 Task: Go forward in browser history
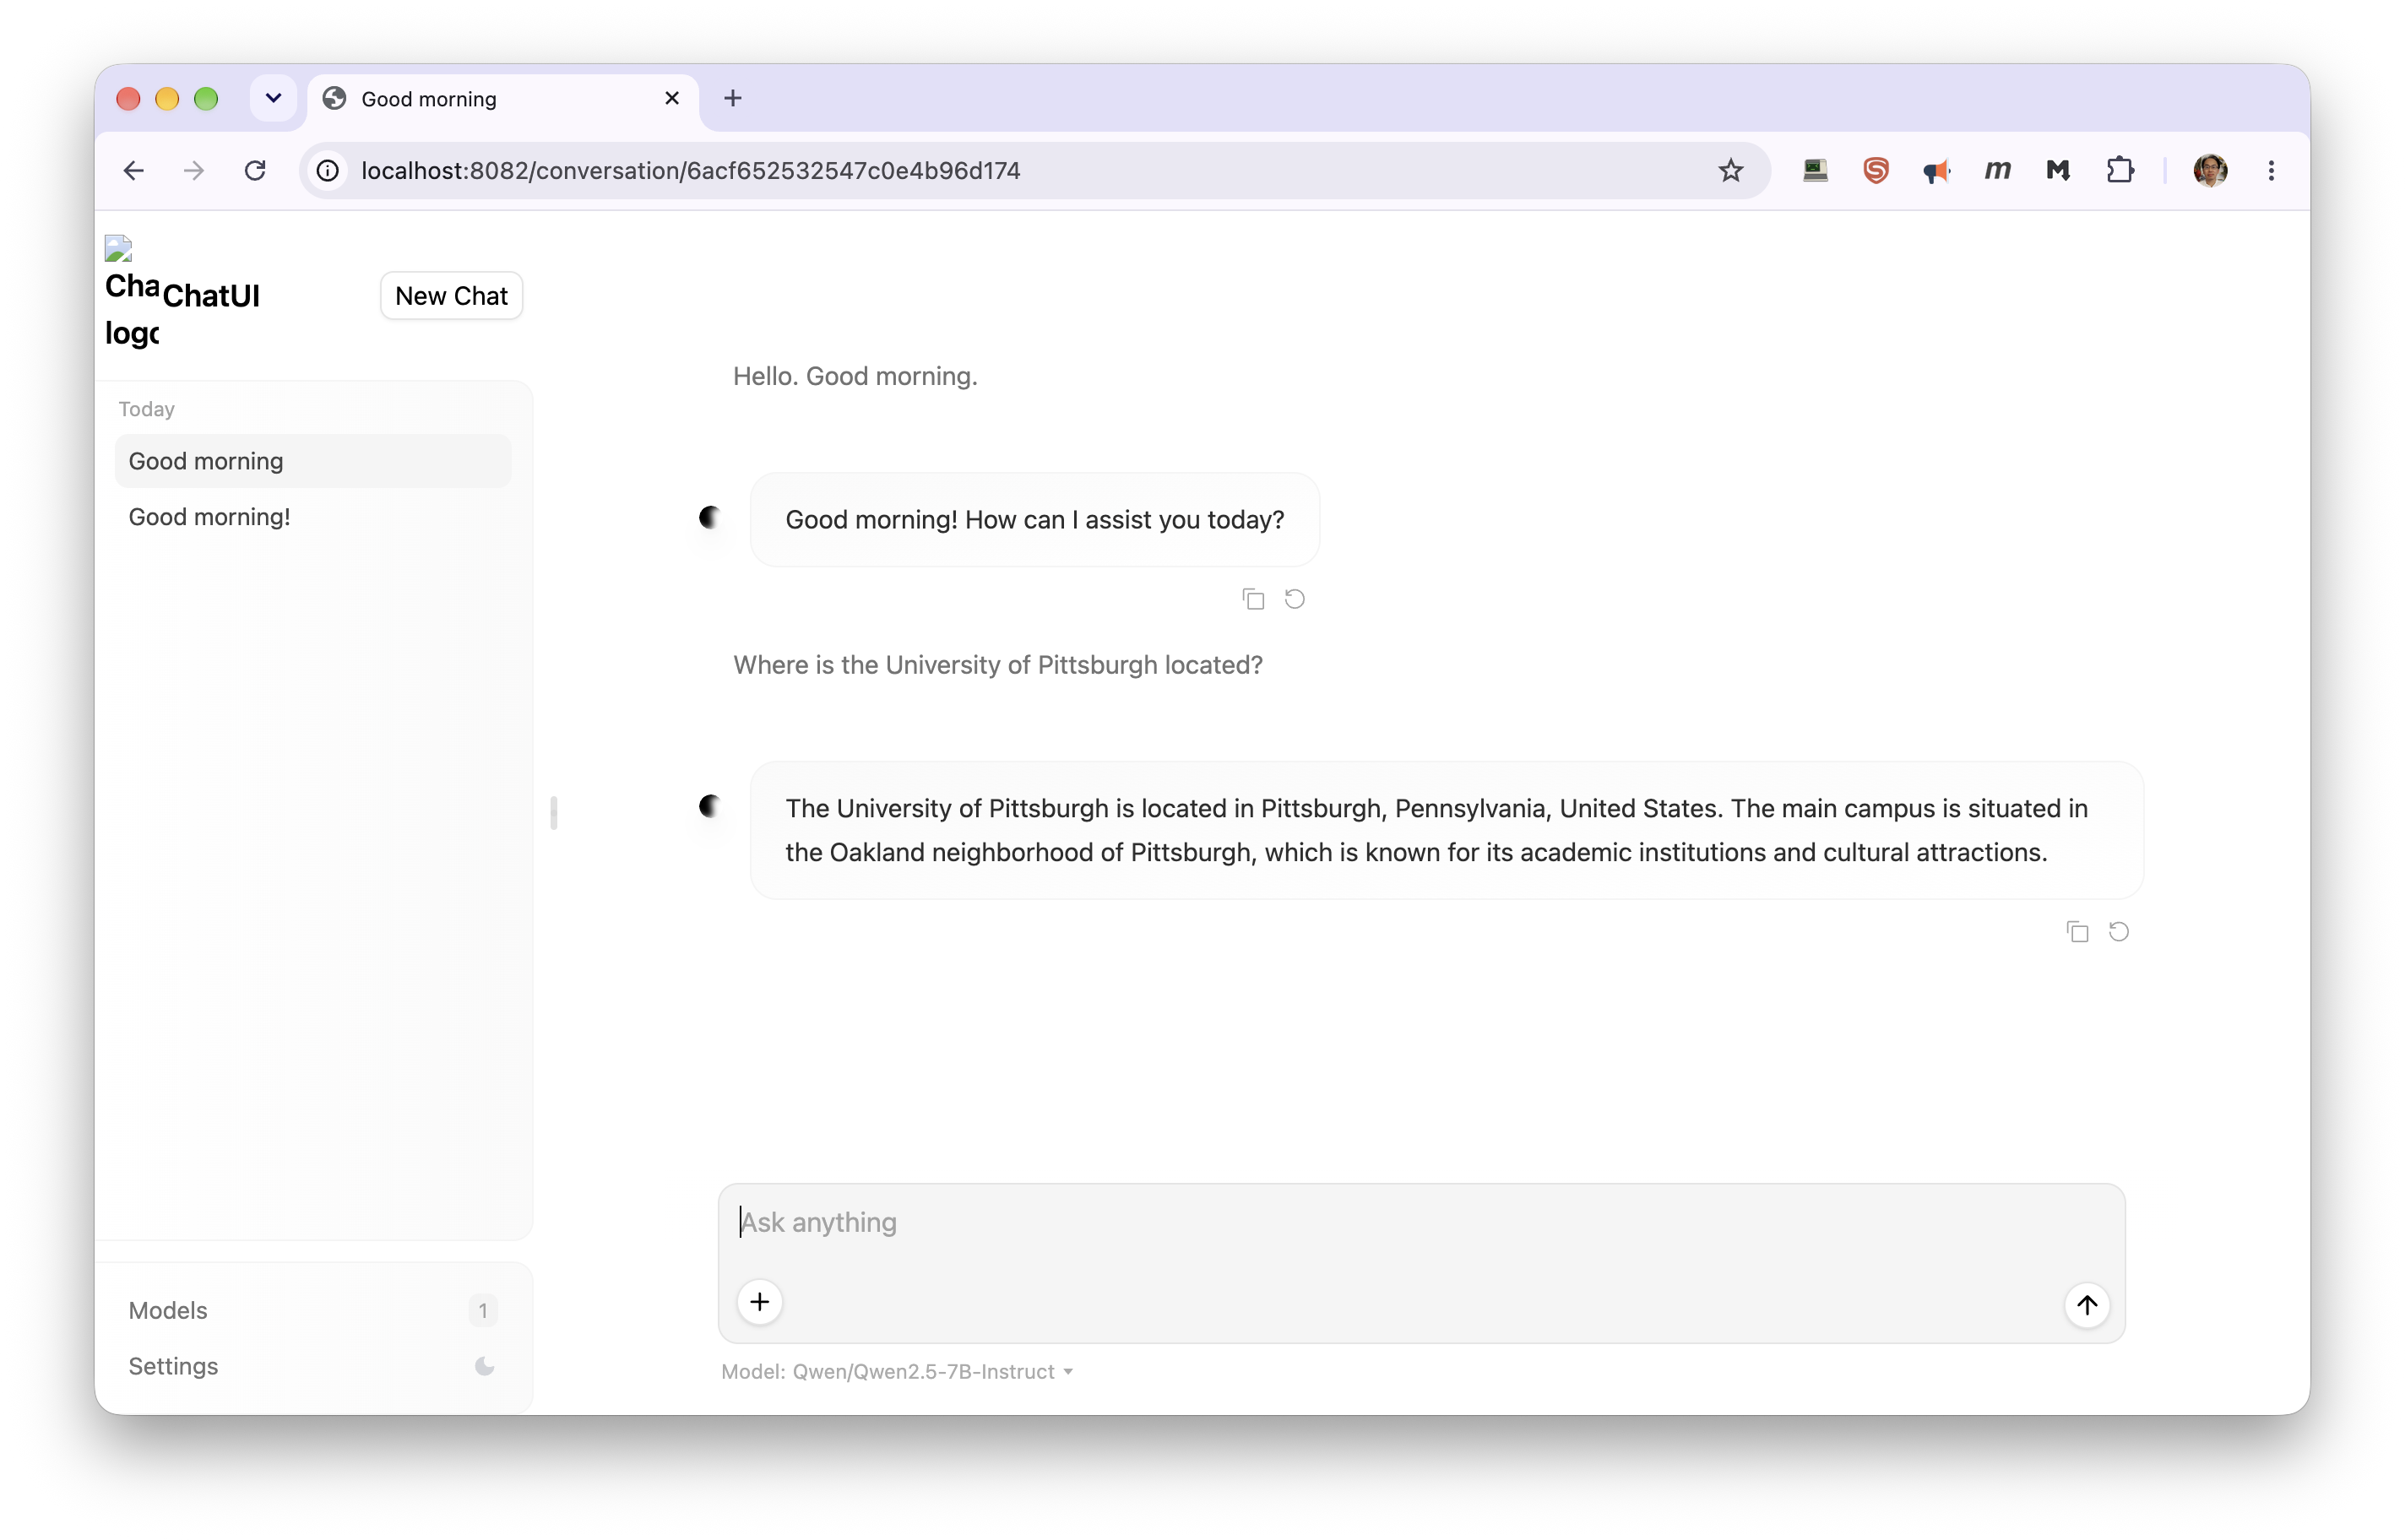pyautogui.click(x=194, y=171)
